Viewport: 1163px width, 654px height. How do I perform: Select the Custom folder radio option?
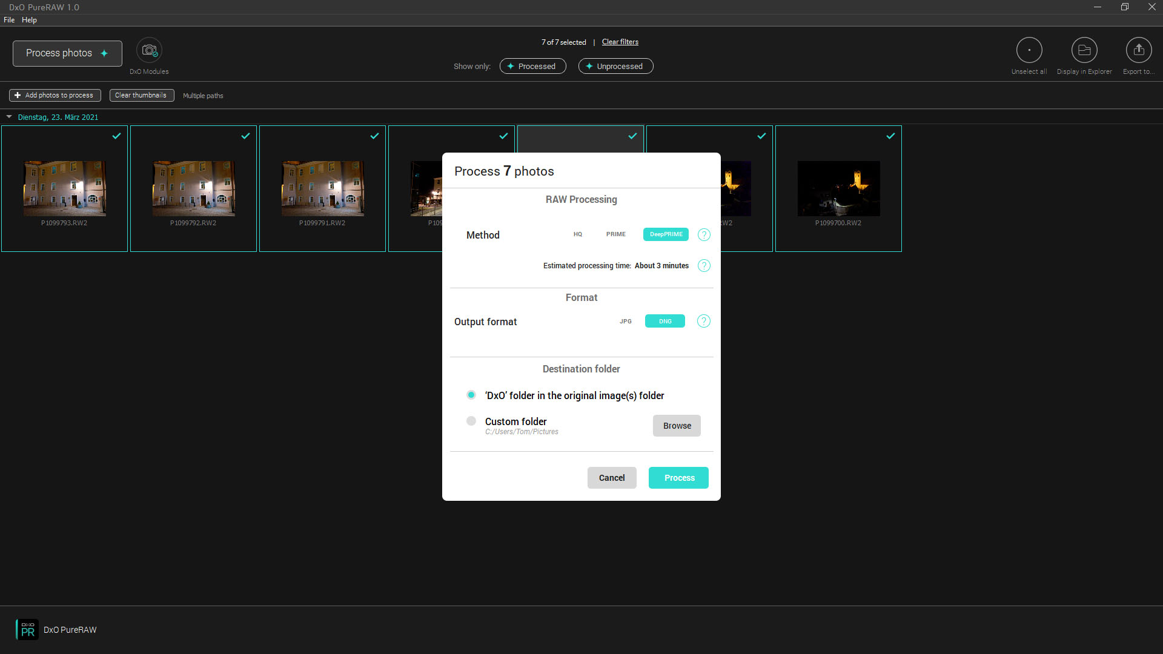tap(471, 421)
